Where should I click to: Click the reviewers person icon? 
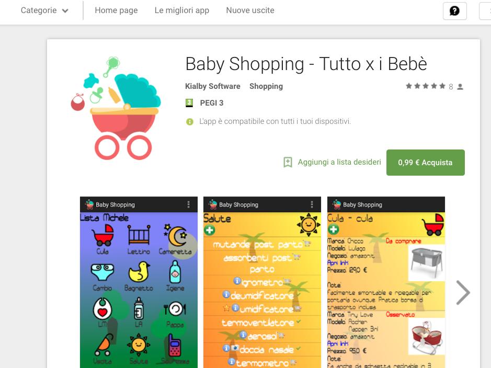pos(460,87)
